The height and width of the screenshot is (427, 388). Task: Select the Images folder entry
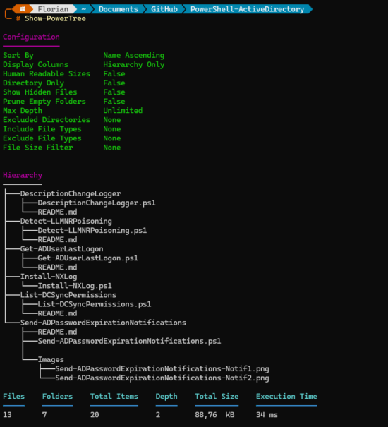click(51, 360)
